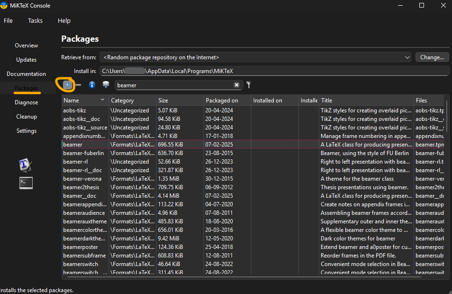Select the beamer2thesis package row
The height and width of the screenshot is (294, 452).
coord(253,187)
